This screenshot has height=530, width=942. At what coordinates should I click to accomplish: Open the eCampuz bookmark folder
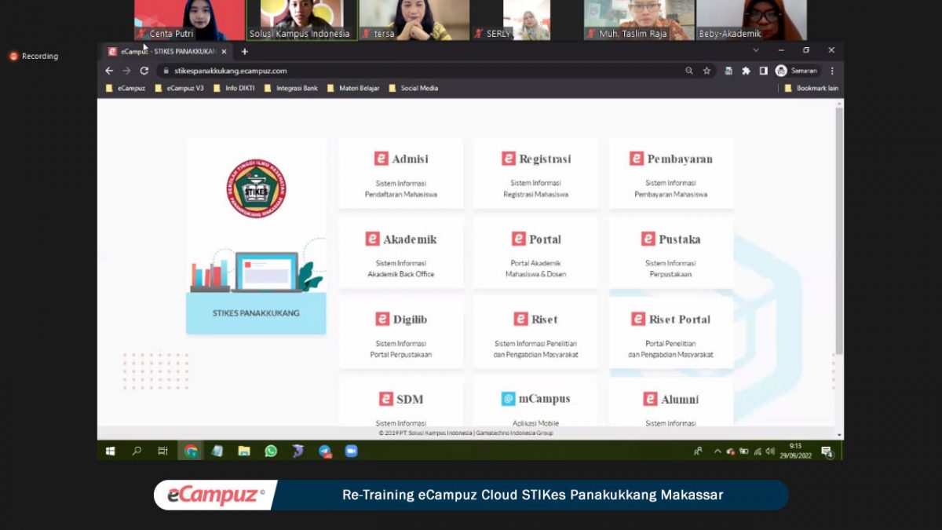coord(126,89)
